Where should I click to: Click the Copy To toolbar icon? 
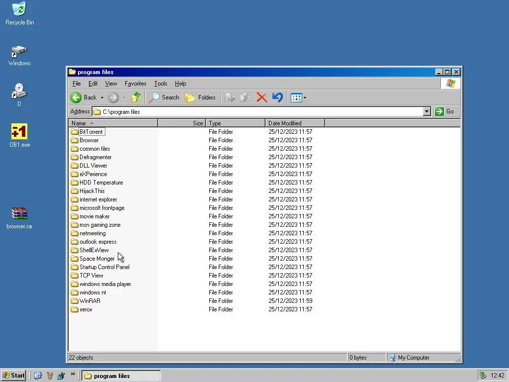pyautogui.click(x=246, y=97)
